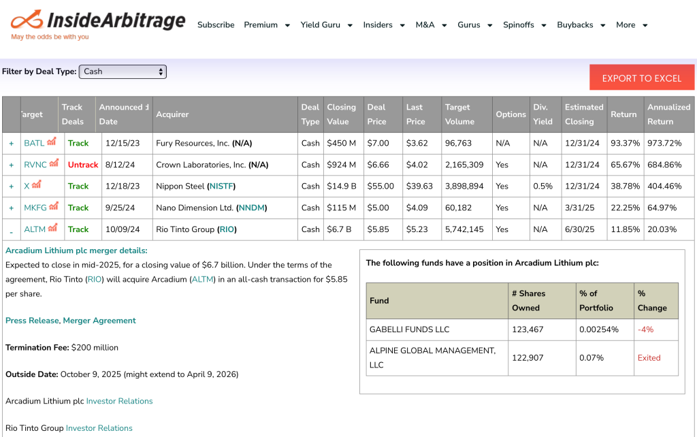The height and width of the screenshot is (437, 697).
Task: Open the Gurus menu
Action: pos(474,25)
